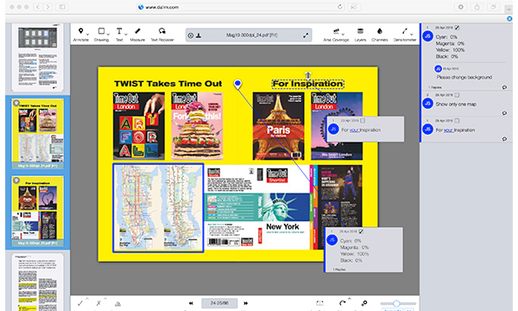Tick checkbox on 'For your inspiration' sidebar note
The width and height of the screenshot is (518, 311).
tap(457, 121)
